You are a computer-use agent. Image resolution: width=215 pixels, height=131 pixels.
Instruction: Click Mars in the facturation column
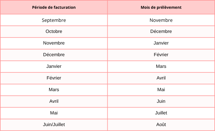tap(54, 90)
